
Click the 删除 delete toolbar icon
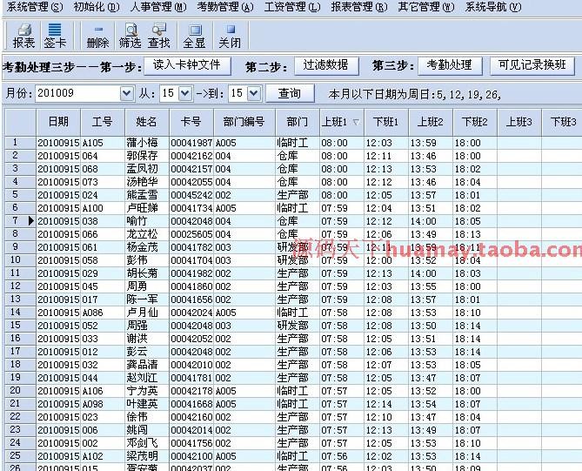point(97,36)
